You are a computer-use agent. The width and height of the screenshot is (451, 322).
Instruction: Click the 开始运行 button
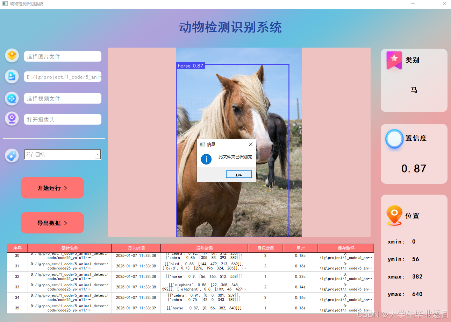tap(52, 188)
